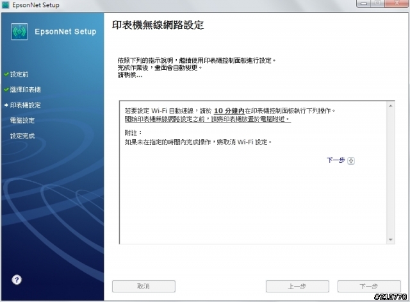Maximize the EpsonNet Setup window
This screenshot has height=302, width=410.
pyautogui.click(x=378, y=3)
